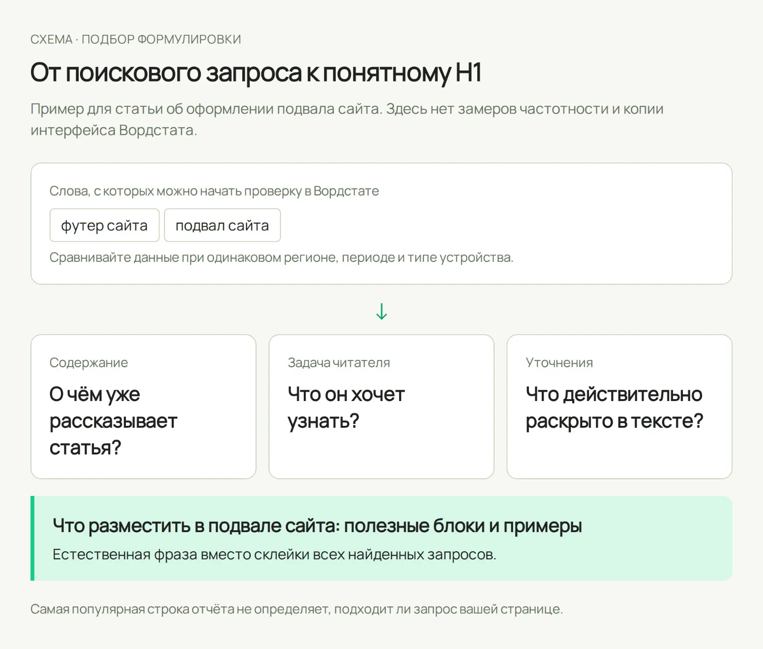
Task: Open the «Содержание» card
Action: [143, 407]
